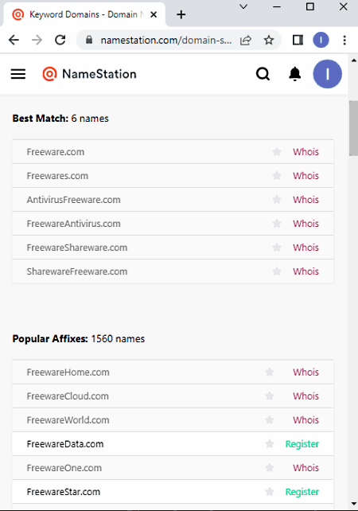Open a new browser tab
This screenshot has height=511, width=358.
point(181,14)
